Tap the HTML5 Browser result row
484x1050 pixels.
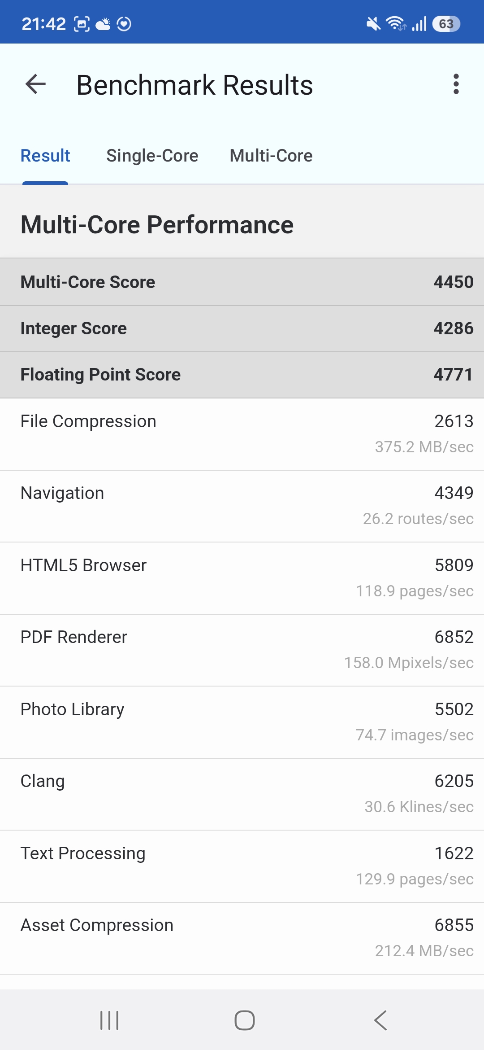point(242,578)
